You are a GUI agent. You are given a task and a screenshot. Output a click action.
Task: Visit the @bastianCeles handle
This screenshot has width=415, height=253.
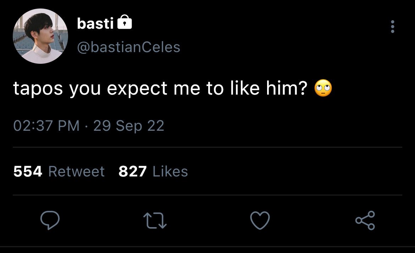pyautogui.click(x=129, y=47)
